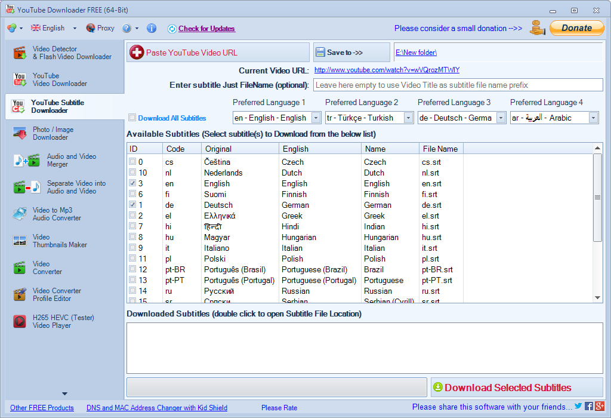Click the Video Thumbnails Maker icon
Image resolution: width=611 pixels, height=418 pixels.
click(x=20, y=241)
